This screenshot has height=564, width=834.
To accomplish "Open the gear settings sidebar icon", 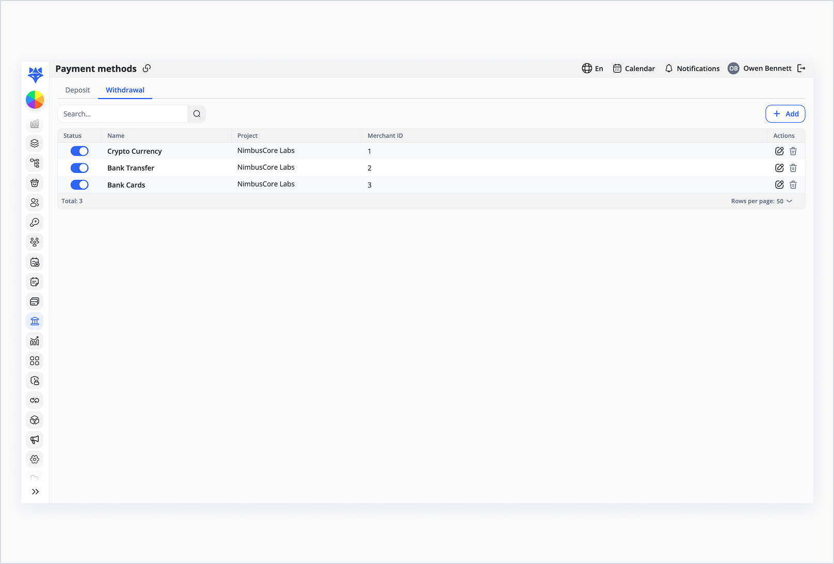I will tap(35, 459).
